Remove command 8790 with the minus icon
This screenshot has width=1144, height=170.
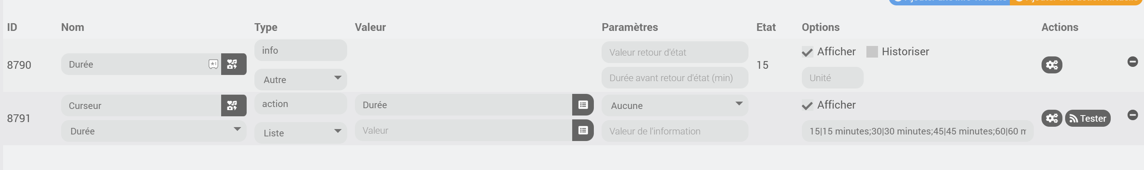(1132, 62)
